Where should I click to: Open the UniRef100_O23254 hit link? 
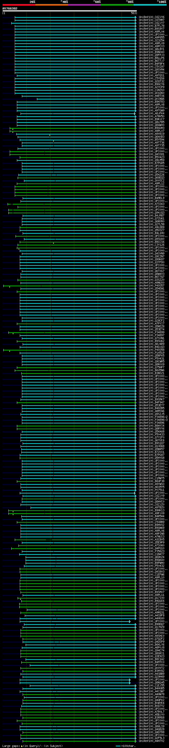tap(151, 40)
